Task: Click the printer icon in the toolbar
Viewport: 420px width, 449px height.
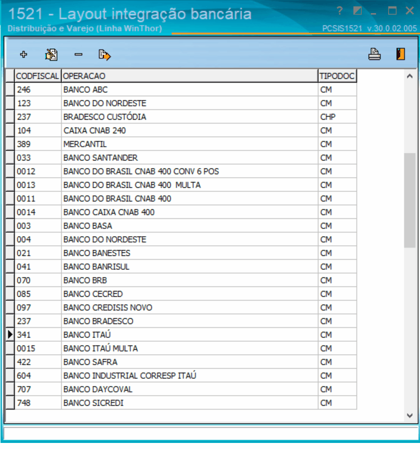Action: pyautogui.click(x=374, y=54)
